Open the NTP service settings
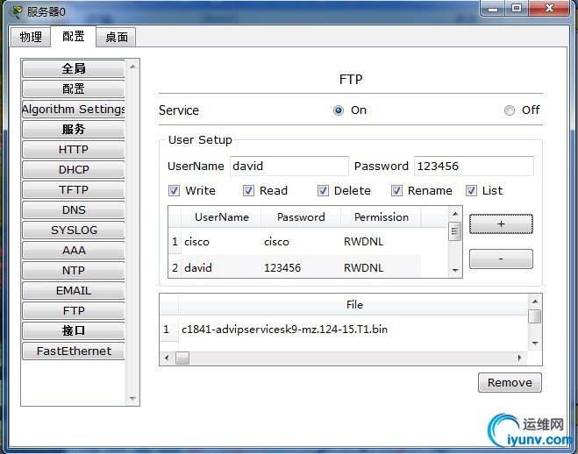Screen dimensions: 578x454 74,271
